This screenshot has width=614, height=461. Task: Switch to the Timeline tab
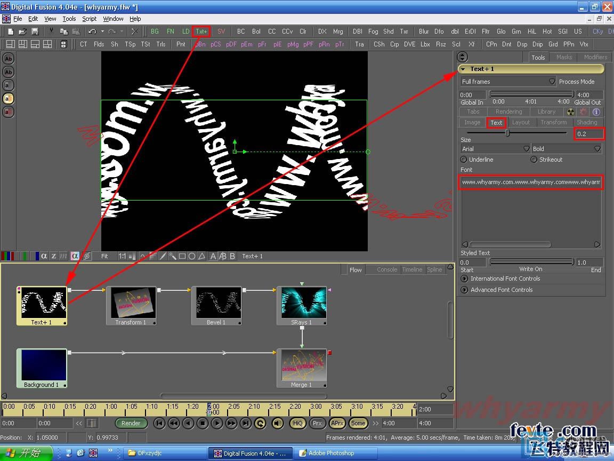(412, 269)
